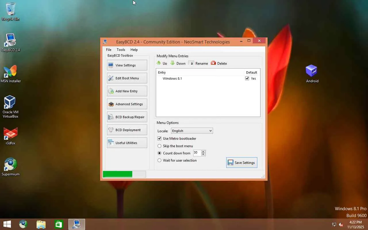Open the File menu

tap(109, 50)
